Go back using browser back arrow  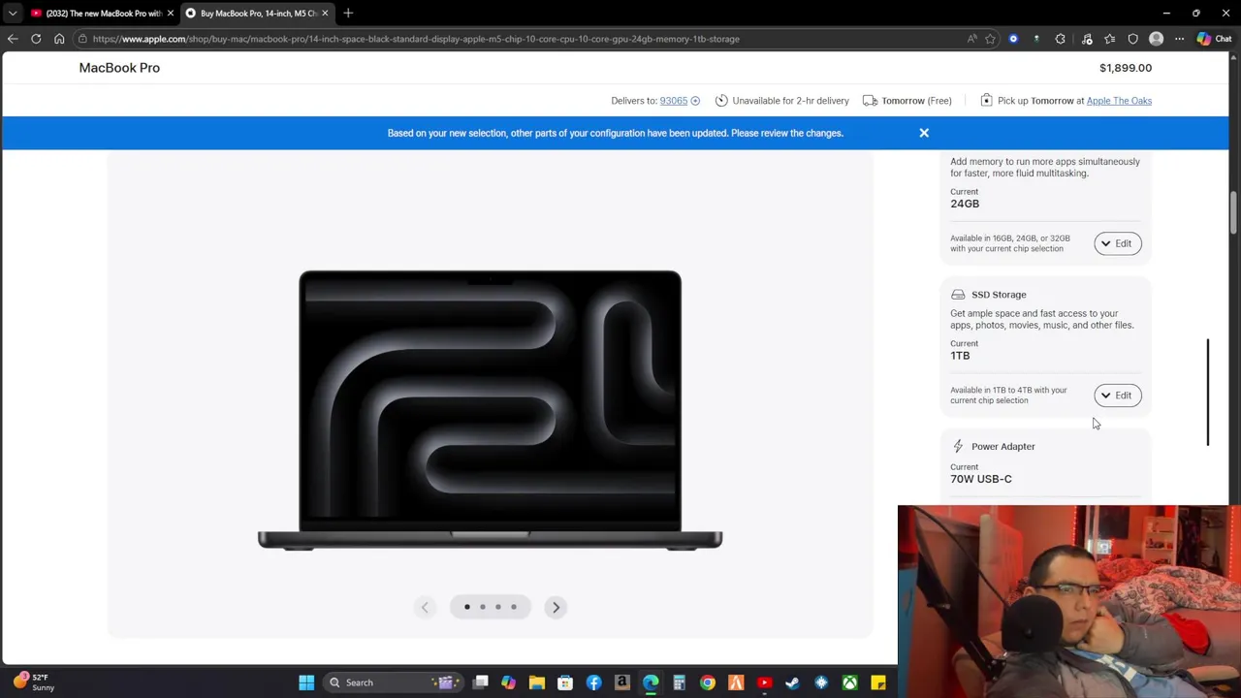click(x=13, y=39)
